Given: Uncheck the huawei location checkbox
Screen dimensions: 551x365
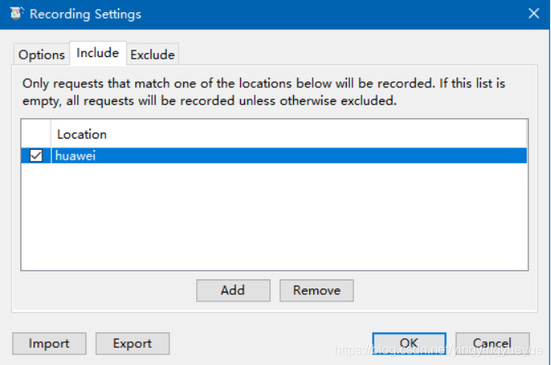Looking at the screenshot, I should [x=36, y=156].
